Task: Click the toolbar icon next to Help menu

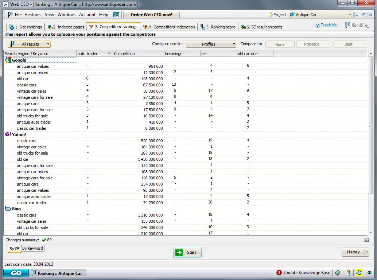Action: point(116,15)
